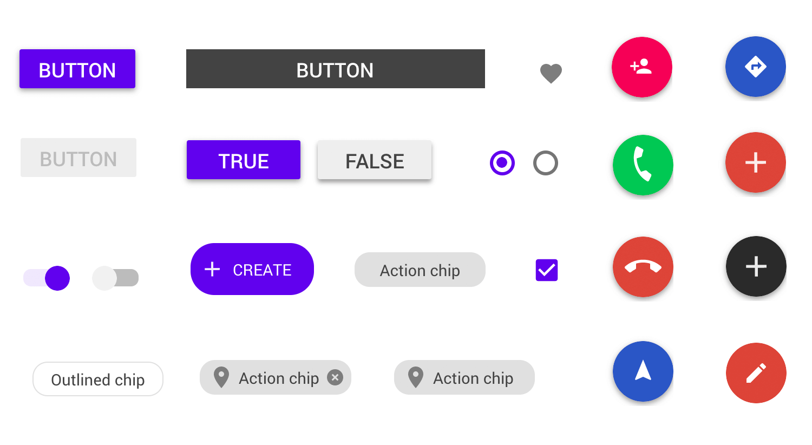
Task: Click the blue directions floating action button
Action: [x=756, y=67]
